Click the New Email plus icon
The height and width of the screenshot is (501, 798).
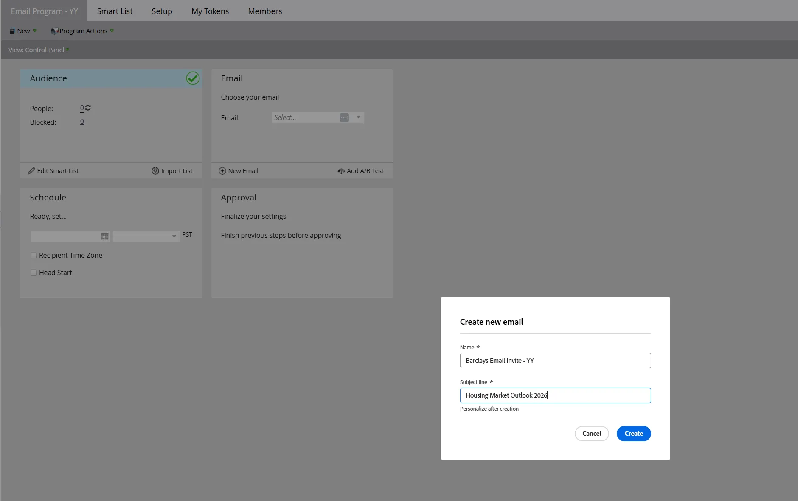(222, 171)
